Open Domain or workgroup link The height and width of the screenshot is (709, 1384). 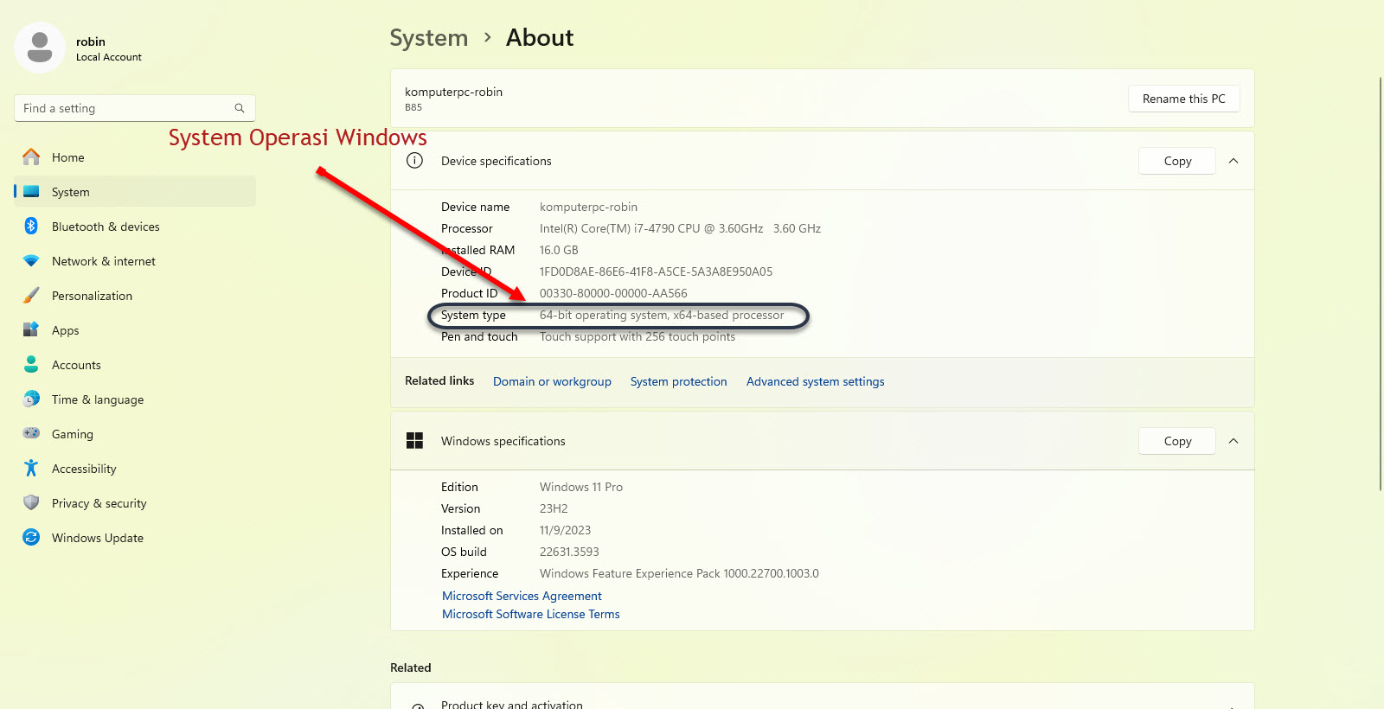click(x=552, y=381)
